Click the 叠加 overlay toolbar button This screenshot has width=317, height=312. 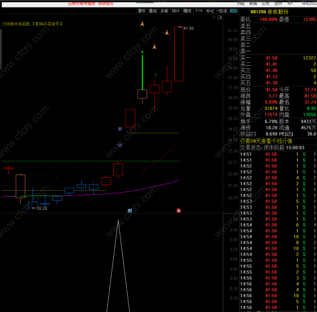(x=153, y=11)
